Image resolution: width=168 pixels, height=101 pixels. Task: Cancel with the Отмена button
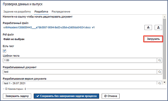click(x=110, y=96)
